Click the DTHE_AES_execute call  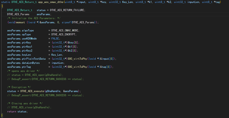point(32,91)
